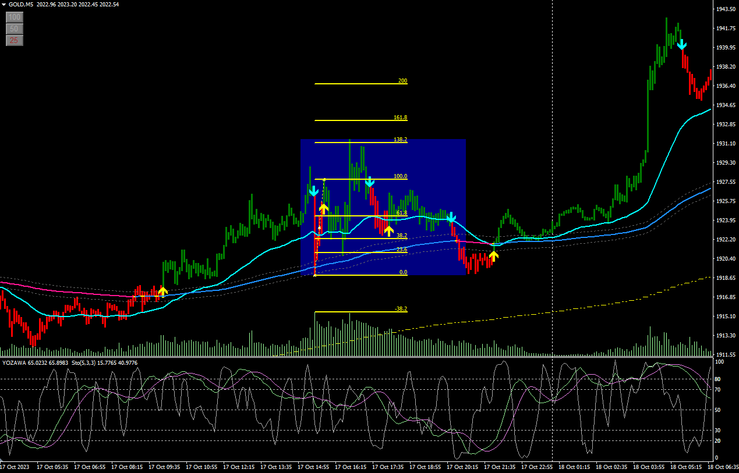This screenshot has height=473, width=739.
Task: Click yellow up arrow beside the dotted Fibonacci trendline
Action: (x=324, y=208)
